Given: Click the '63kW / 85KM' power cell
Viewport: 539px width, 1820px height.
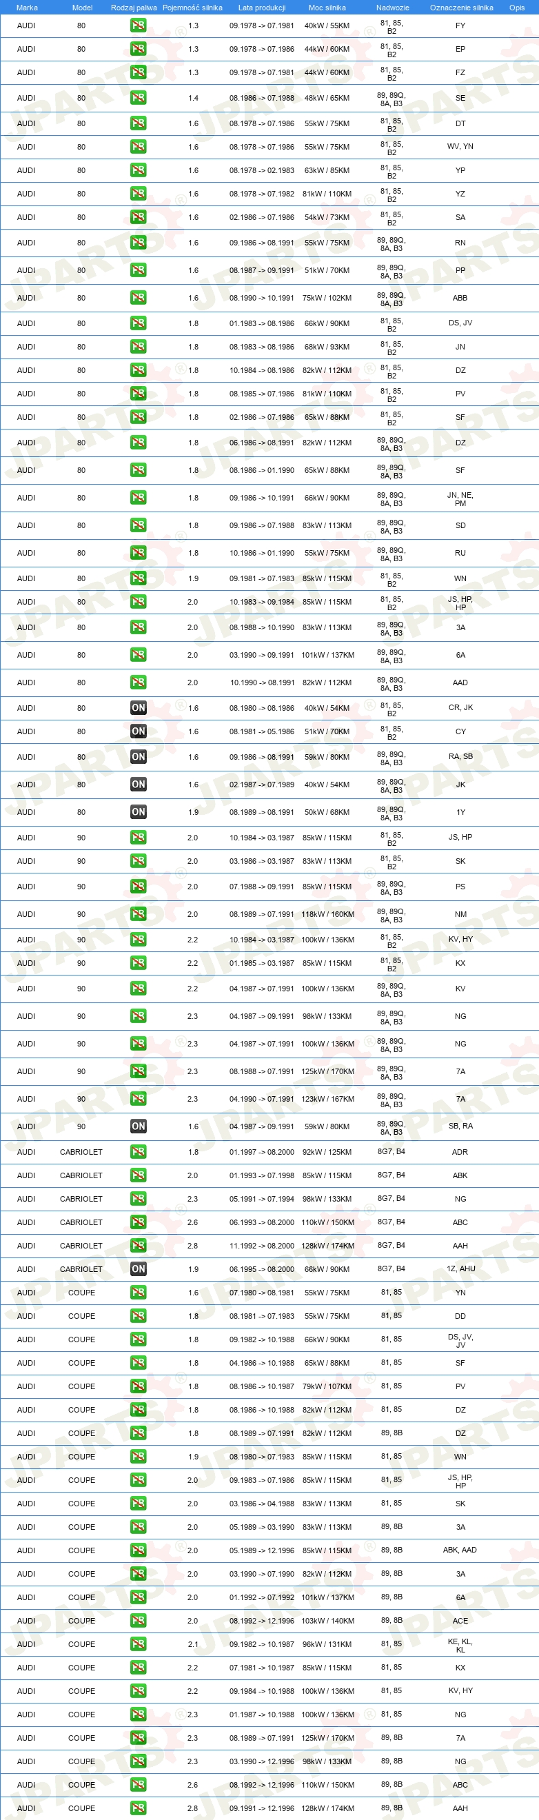Looking at the screenshot, I should pos(327,170).
